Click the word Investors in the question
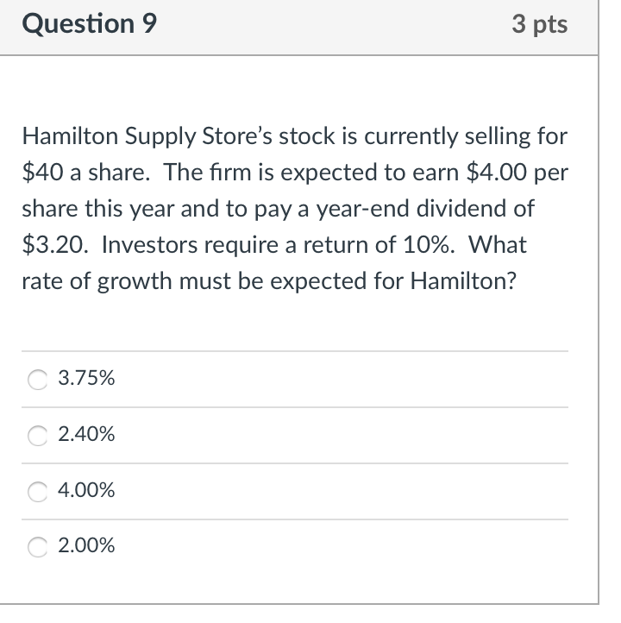Screen dimensions: 621x623 pyautogui.click(x=150, y=244)
